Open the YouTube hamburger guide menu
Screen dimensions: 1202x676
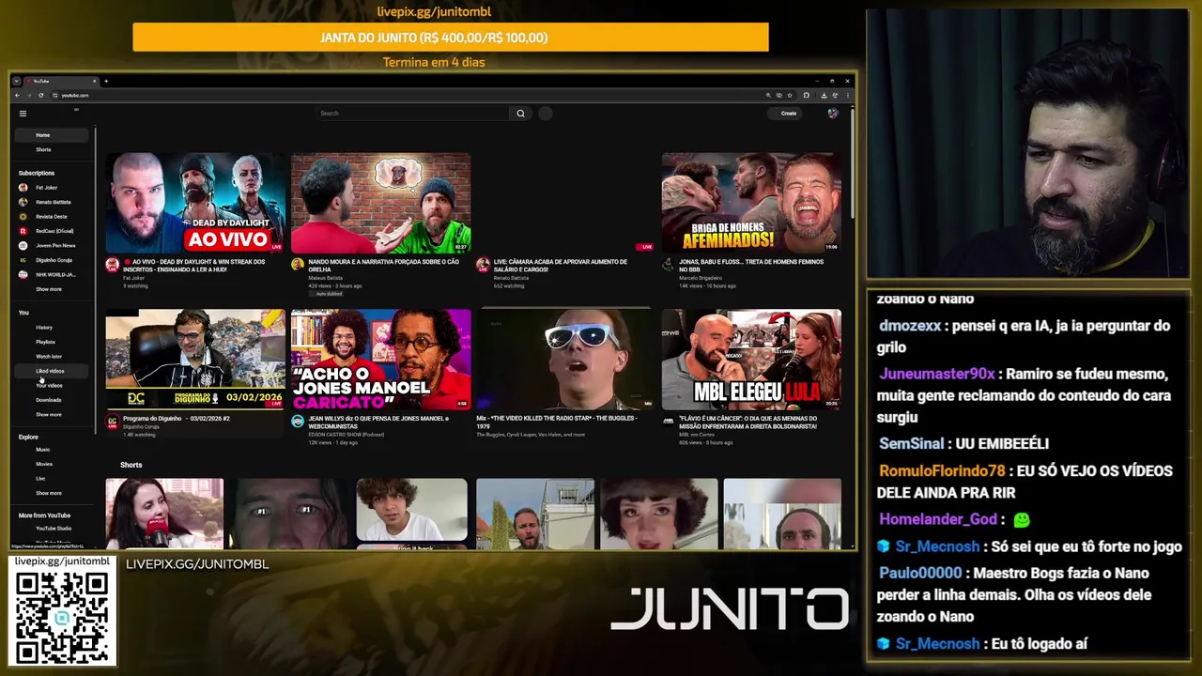point(23,113)
